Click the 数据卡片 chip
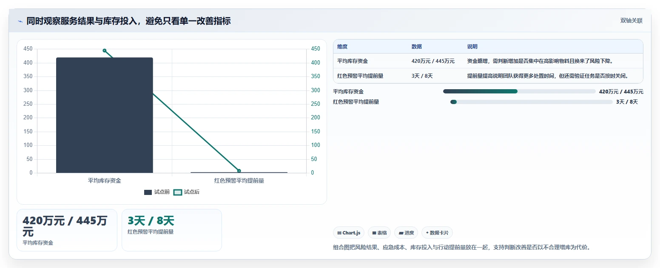Image resolution: width=660 pixels, height=268 pixels. pos(437,233)
